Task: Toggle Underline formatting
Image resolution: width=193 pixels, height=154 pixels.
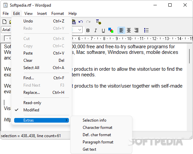Action: click(x=103, y=30)
